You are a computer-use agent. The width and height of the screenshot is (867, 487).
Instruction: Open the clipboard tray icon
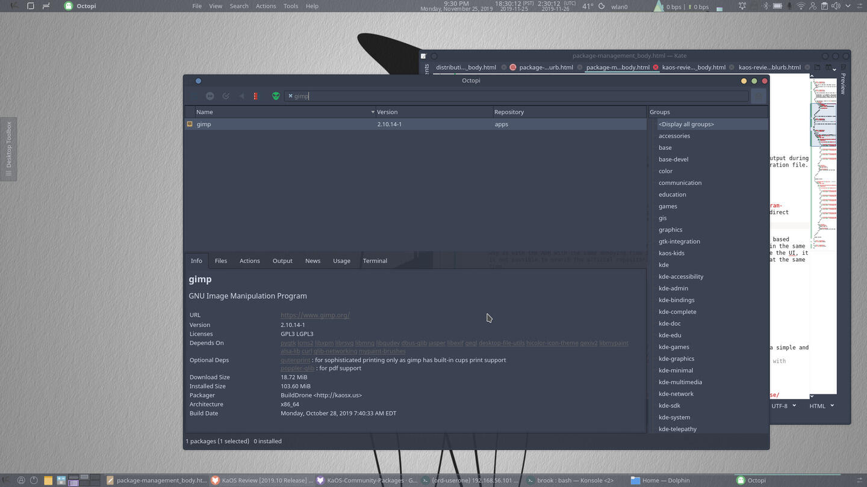point(824,6)
